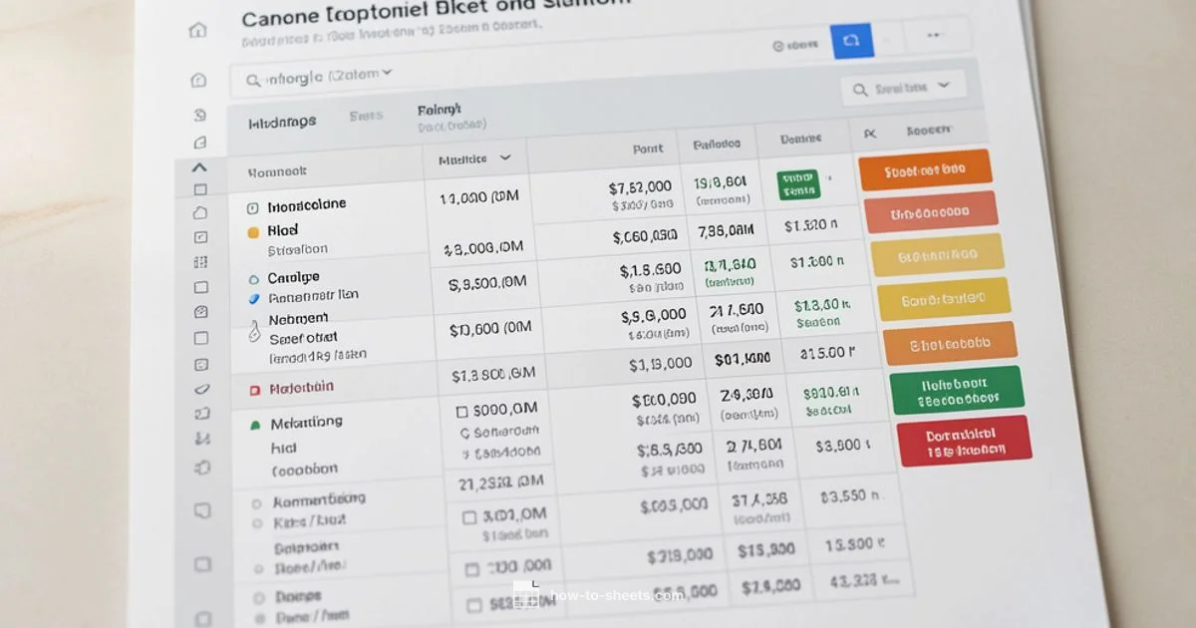The height and width of the screenshot is (628, 1196).
Task: Click the blue square button in top toolbar
Action: tap(851, 41)
